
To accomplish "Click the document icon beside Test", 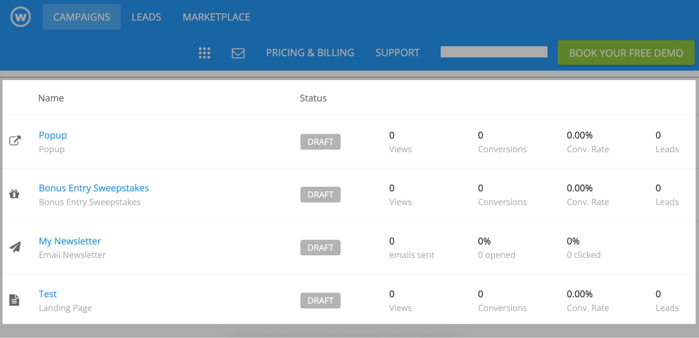I will pos(14,300).
